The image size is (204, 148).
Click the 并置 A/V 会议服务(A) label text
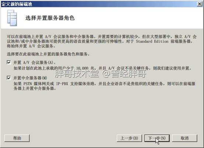click(x=34, y=63)
